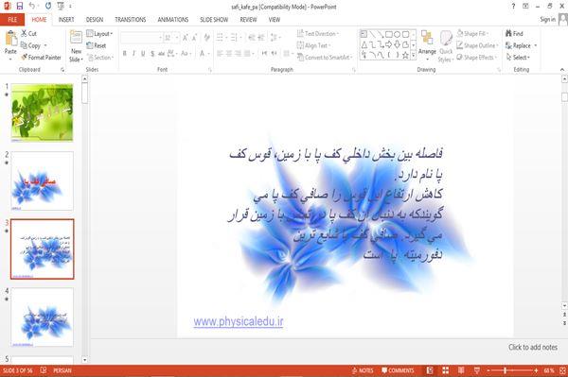Adjust the zoom slider handle
The height and width of the screenshot is (377, 568).
tap(505, 370)
